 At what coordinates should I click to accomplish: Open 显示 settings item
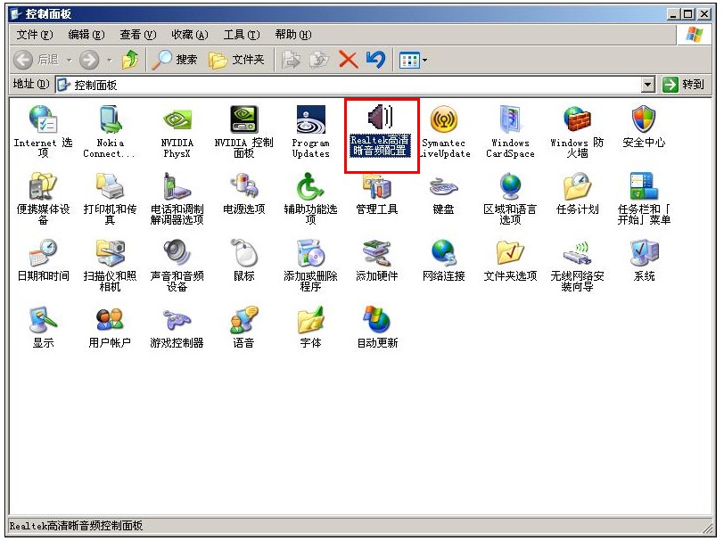pyautogui.click(x=43, y=327)
